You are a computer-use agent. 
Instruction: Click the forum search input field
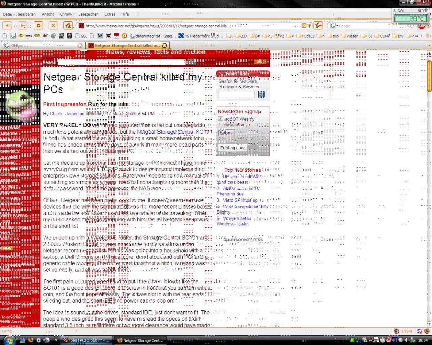(237, 94)
